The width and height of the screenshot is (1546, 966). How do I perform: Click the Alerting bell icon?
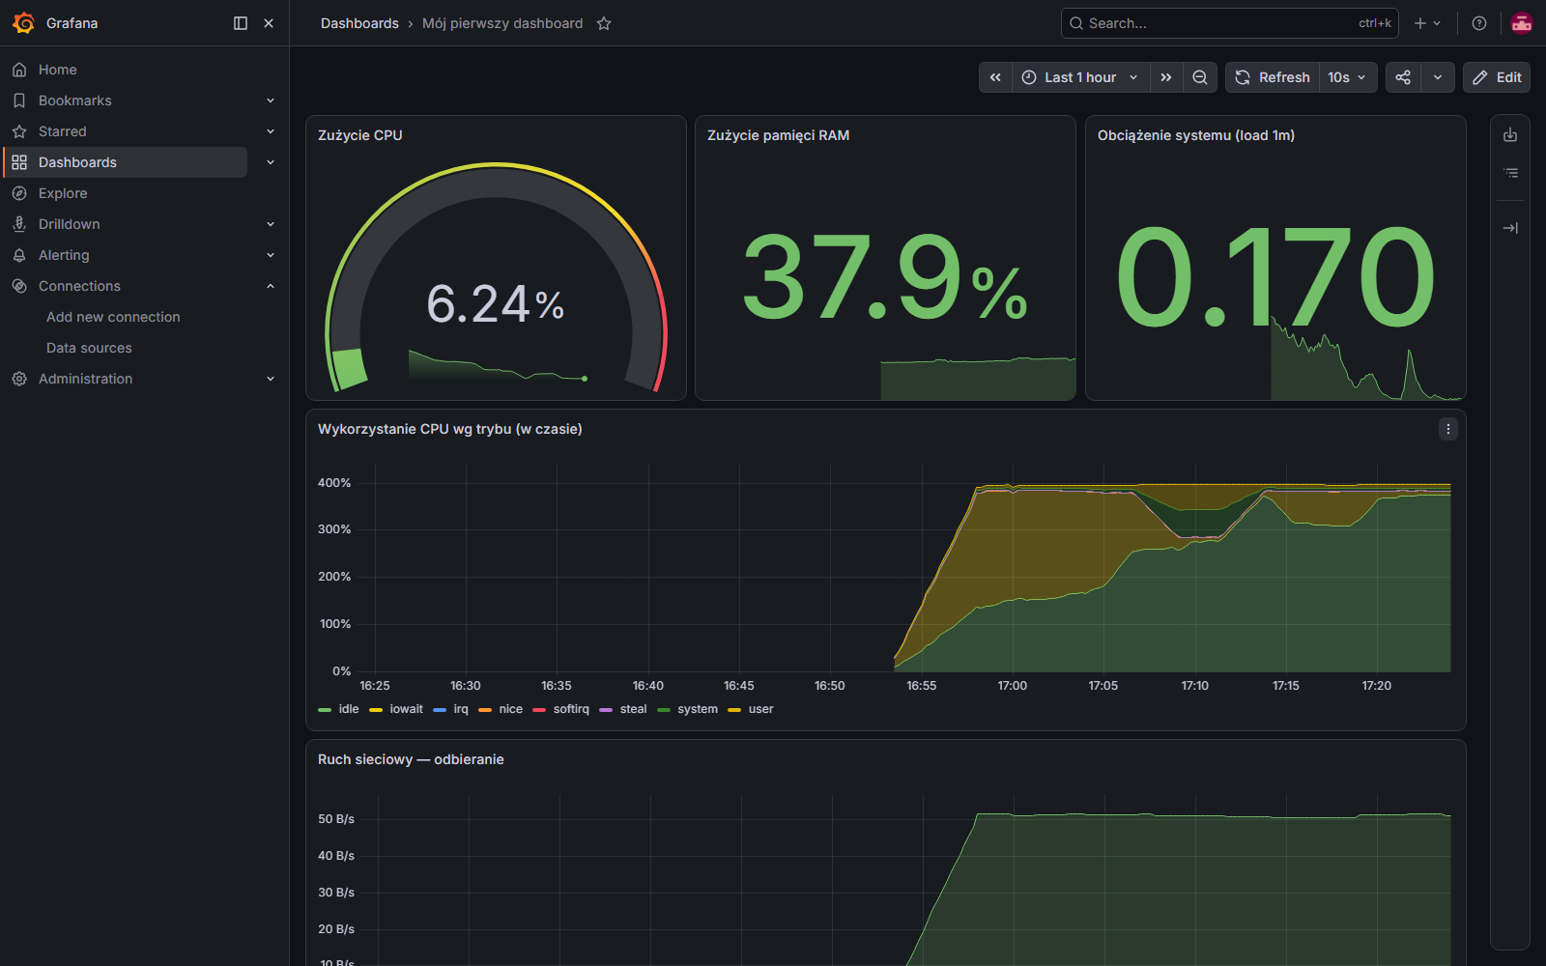(x=19, y=255)
